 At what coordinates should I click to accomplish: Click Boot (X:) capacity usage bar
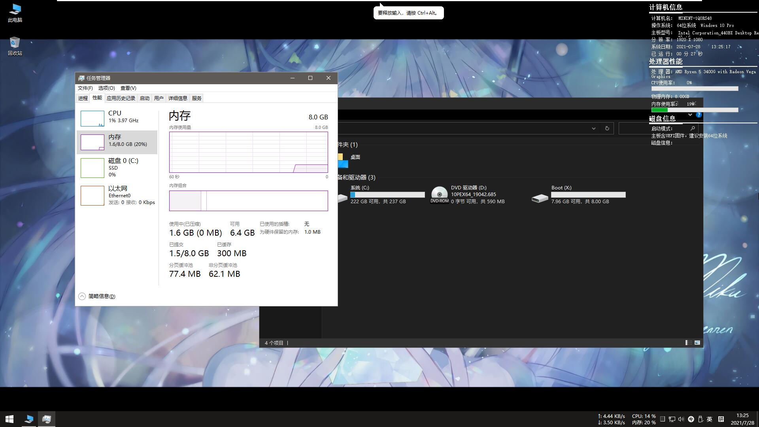[588, 195]
